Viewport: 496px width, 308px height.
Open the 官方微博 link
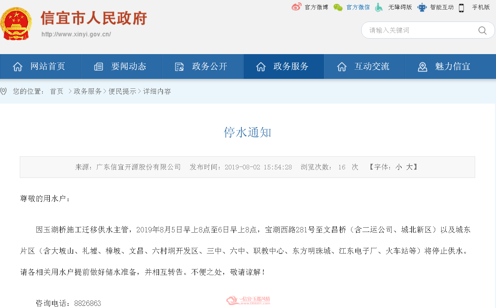[316, 7]
